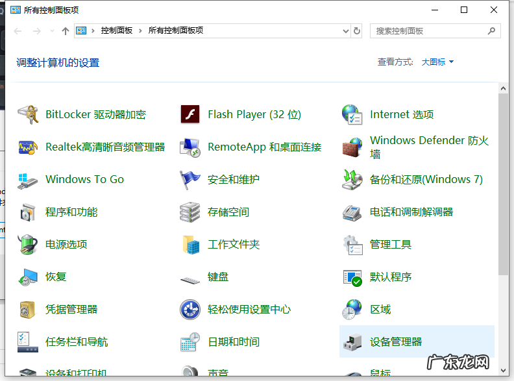Click the 轻松使用设置中心 icon
The height and width of the screenshot is (381, 514).
[190, 310]
